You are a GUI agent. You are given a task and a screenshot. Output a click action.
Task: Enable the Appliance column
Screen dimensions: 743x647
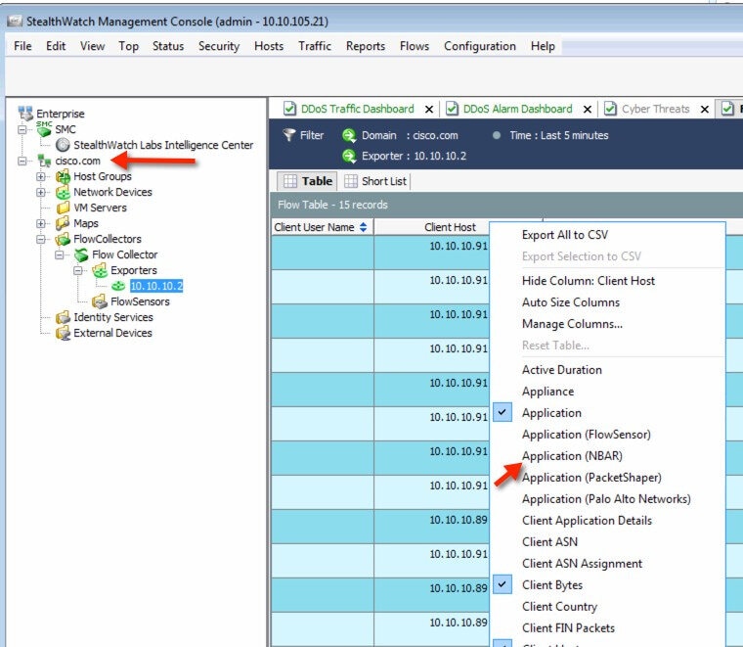point(547,392)
